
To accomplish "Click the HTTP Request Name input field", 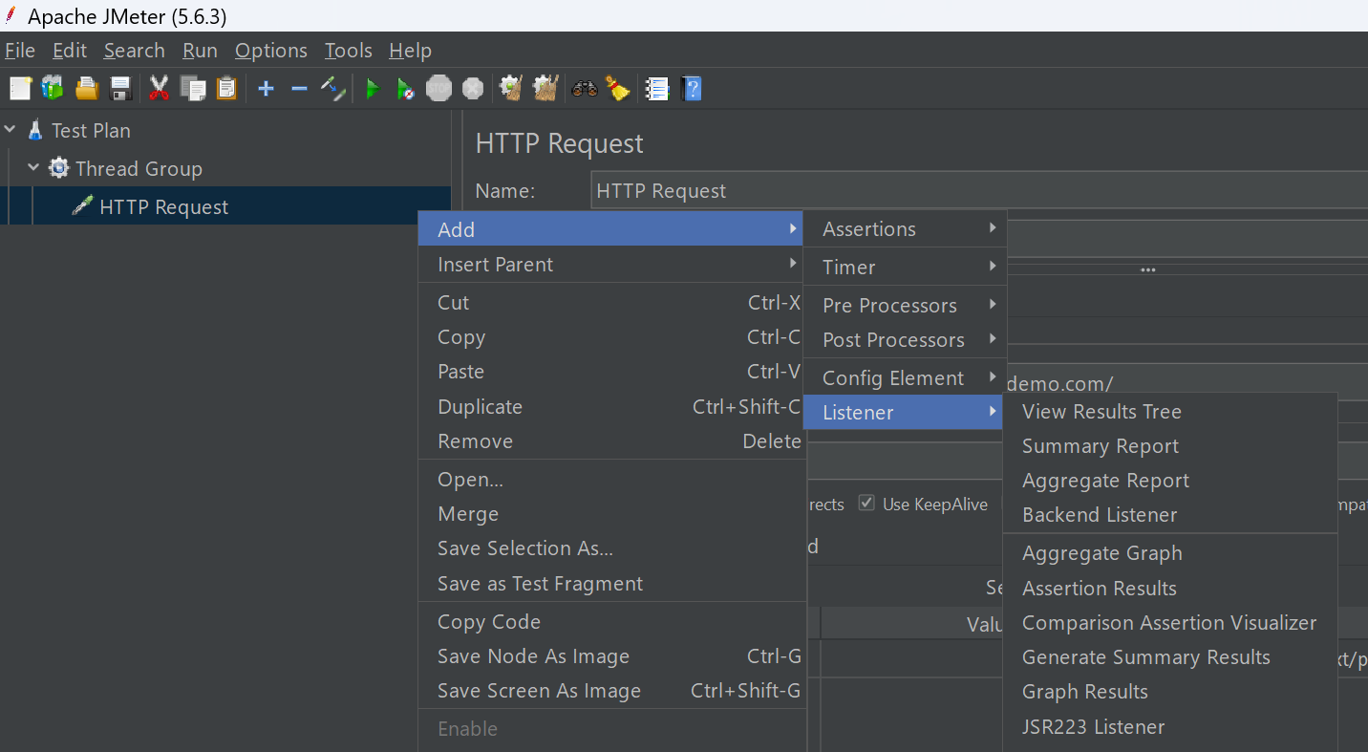I will point(979,191).
